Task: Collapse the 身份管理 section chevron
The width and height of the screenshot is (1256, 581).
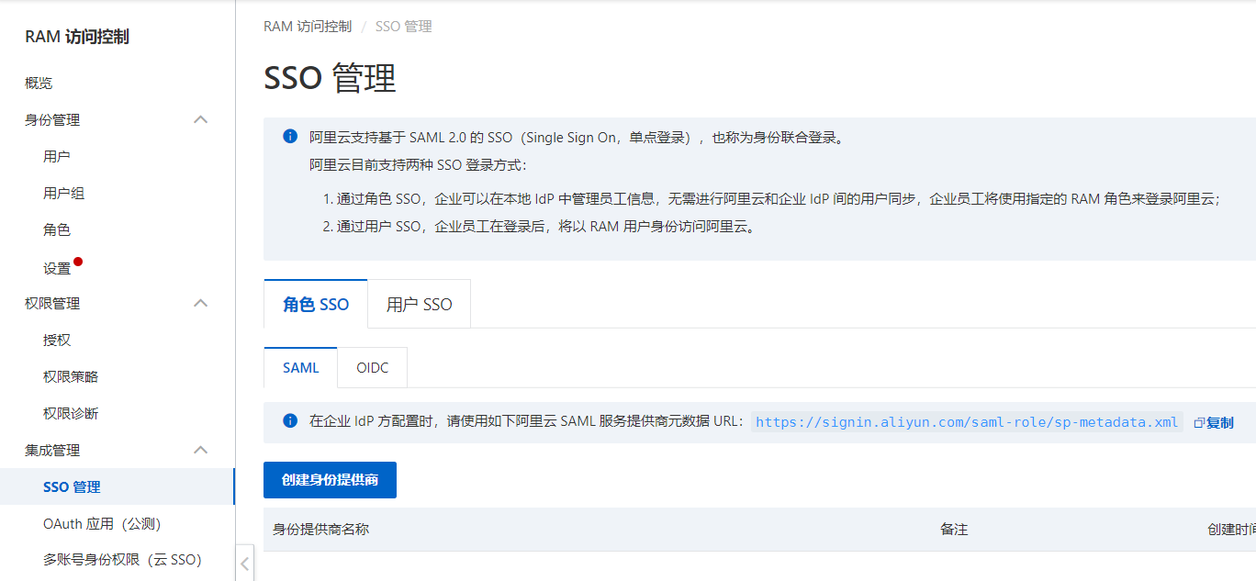Action: pyautogui.click(x=201, y=119)
